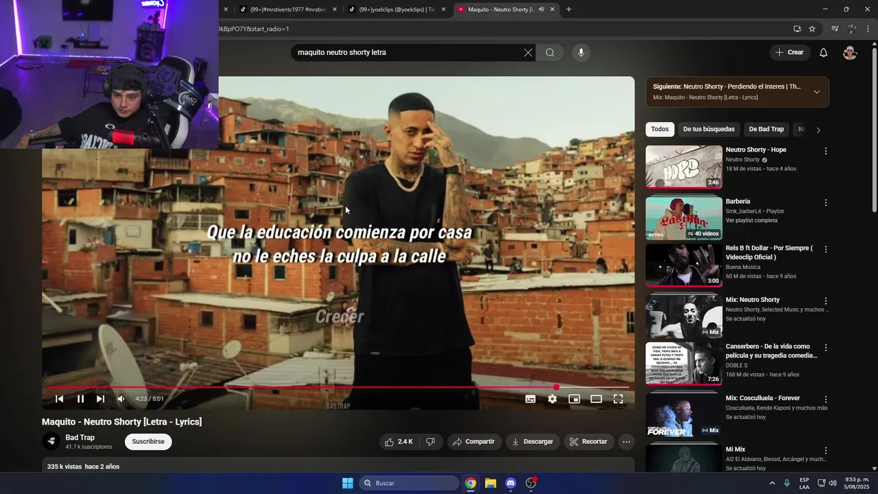Image resolution: width=878 pixels, height=494 pixels.
Task: Open options menu for Mix: Cosculluela - Forever
Action: tap(826, 399)
